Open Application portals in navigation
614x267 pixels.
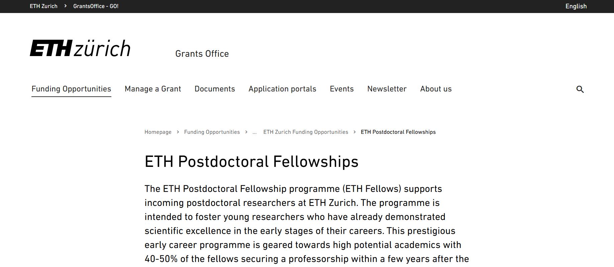pos(282,89)
